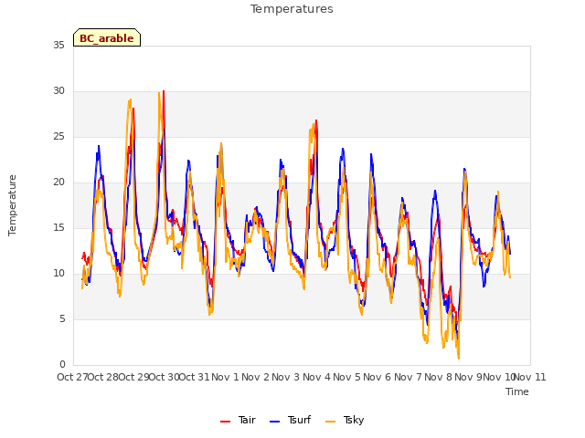Toggle the Tsky series in the legend
This screenshot has width=585, height=438.
pyautogui.click(x=345, y=420)
